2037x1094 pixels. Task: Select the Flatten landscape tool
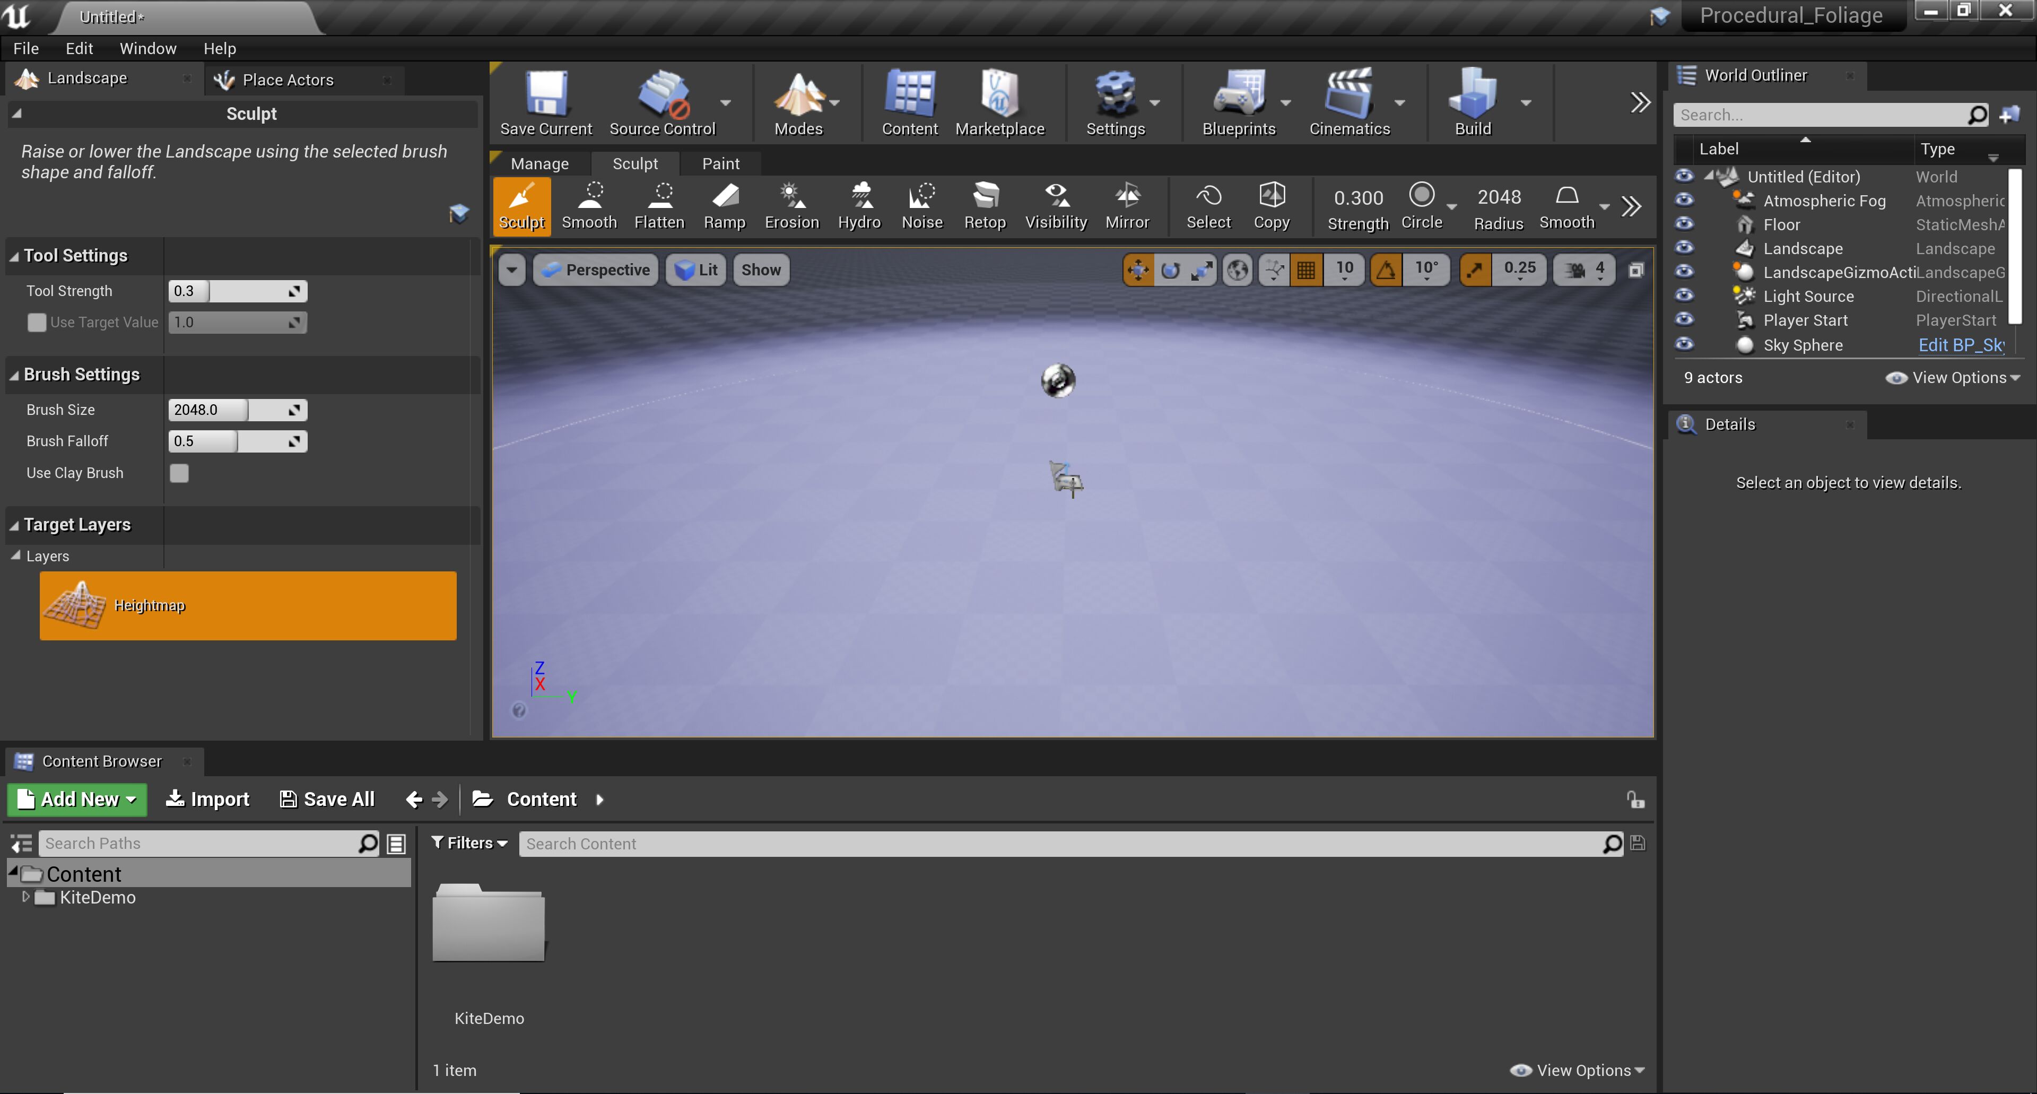[x=659, y=205]
